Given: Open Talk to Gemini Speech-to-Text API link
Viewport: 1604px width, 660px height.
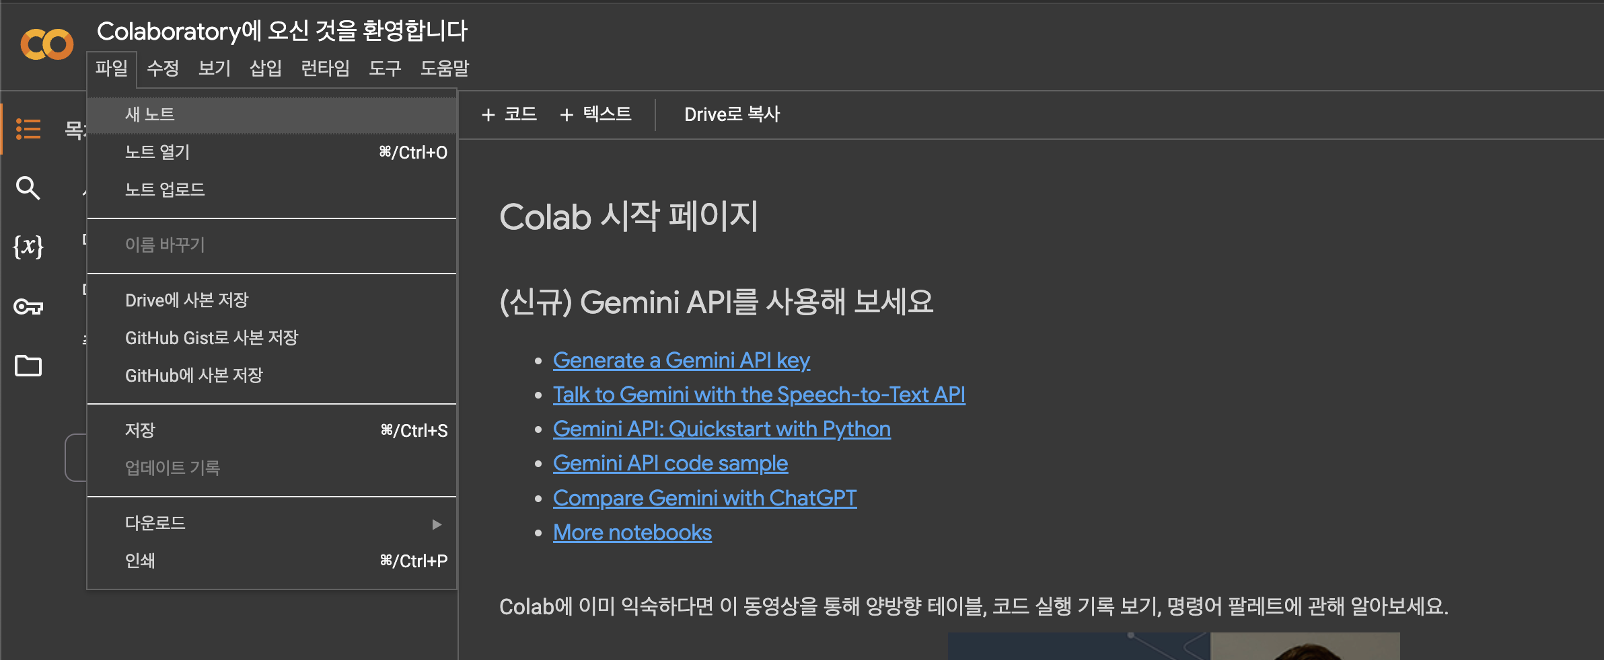Looking at the screenshot, I should coord(759,395).
